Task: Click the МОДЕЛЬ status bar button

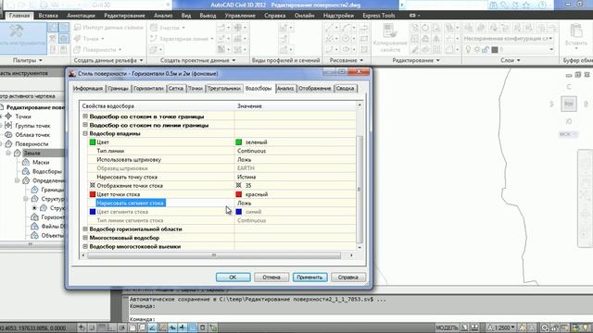Action: point(447,327)
